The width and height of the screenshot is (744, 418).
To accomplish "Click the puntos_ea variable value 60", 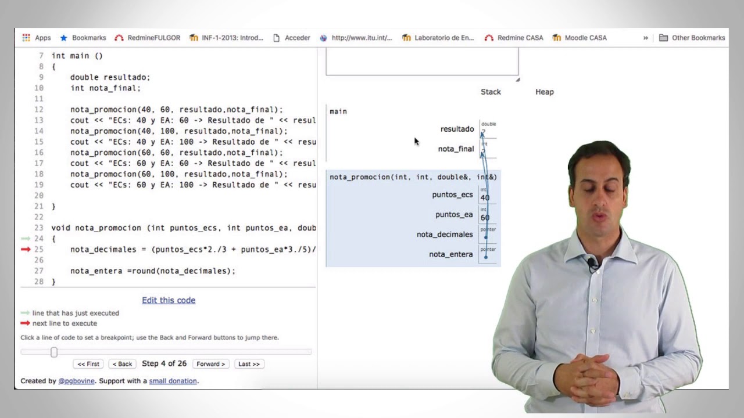I will point(485,218).
